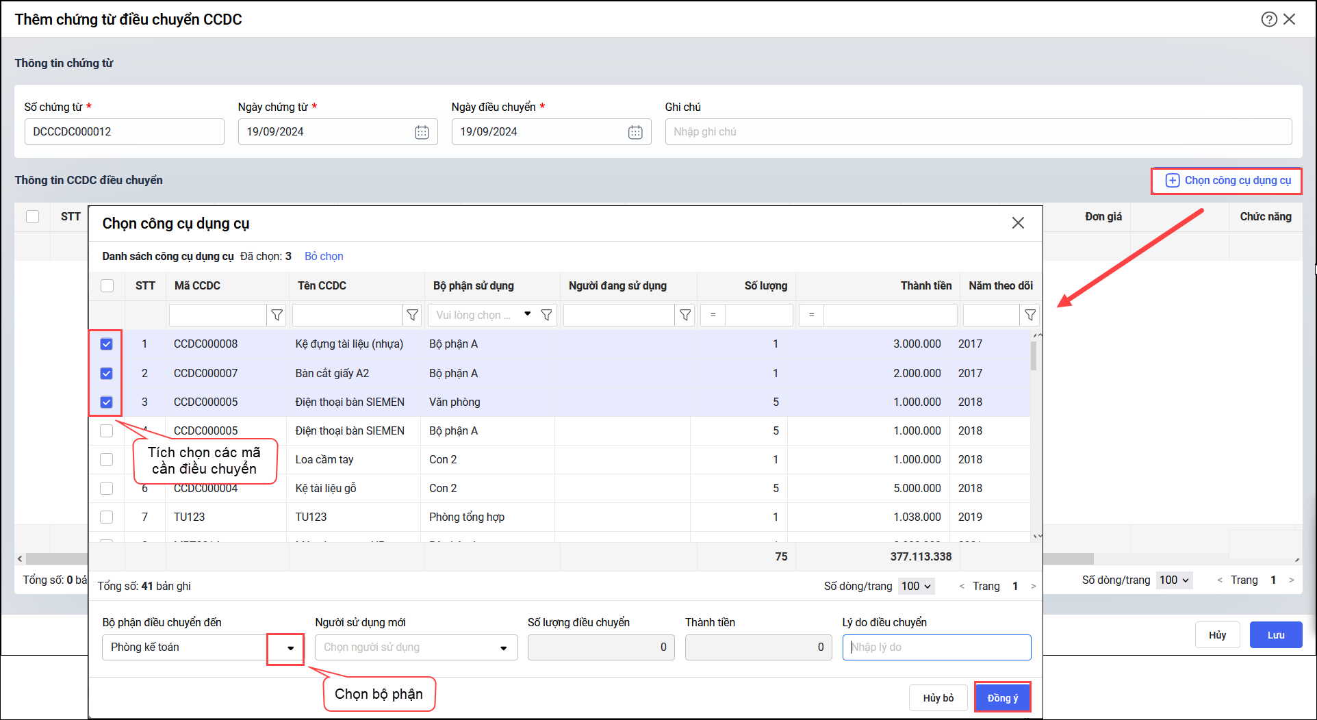Open the help question mark icon
1317x720 pixels.
[1268, 19]
